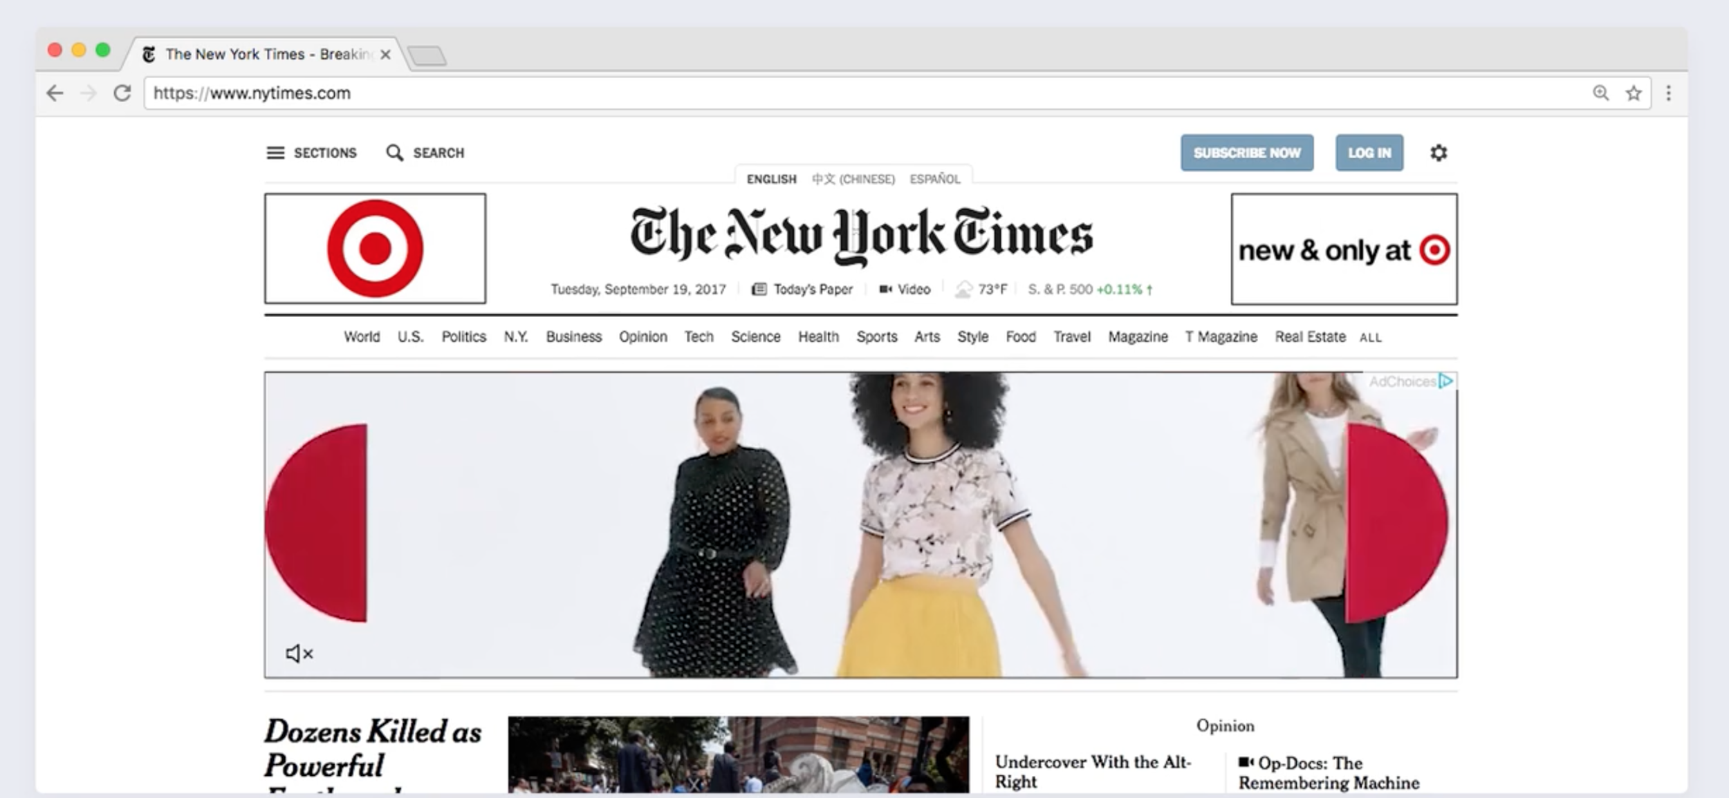Go to the Sports section

point(877,337)
